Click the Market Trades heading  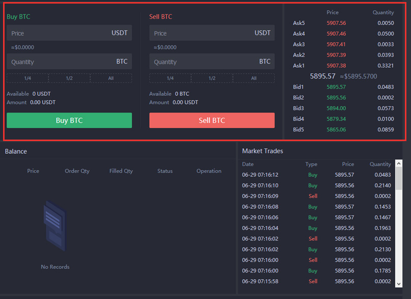(262, 151)
